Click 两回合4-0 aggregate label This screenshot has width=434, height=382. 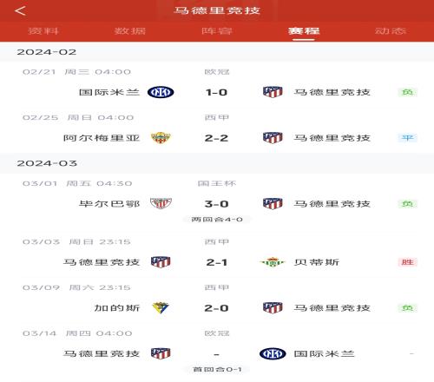click(217, 220)
